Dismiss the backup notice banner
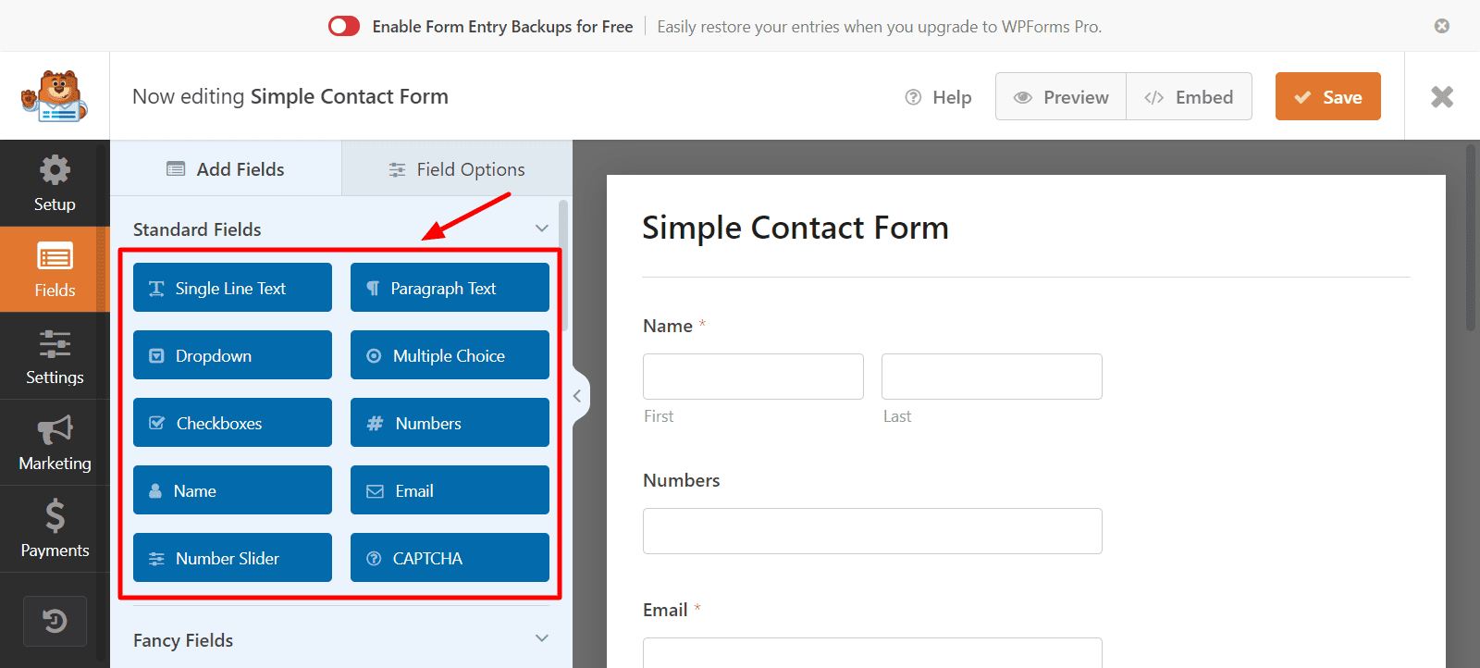Image resolution: width=1480 pixels, height=668 pixels. (x=1441, y=26)
